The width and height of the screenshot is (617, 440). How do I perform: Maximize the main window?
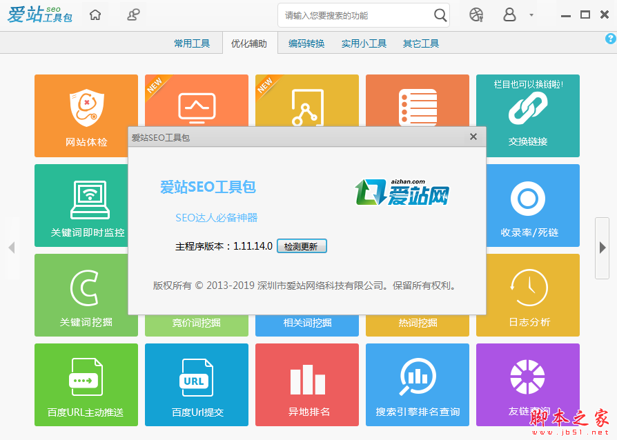[x=585, y=15]
